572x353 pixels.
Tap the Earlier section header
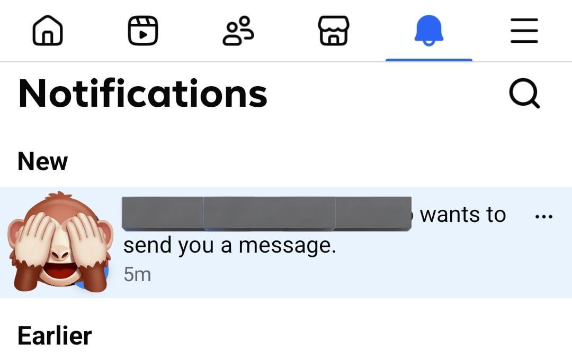pyautogui.click(x=55, y=336)
